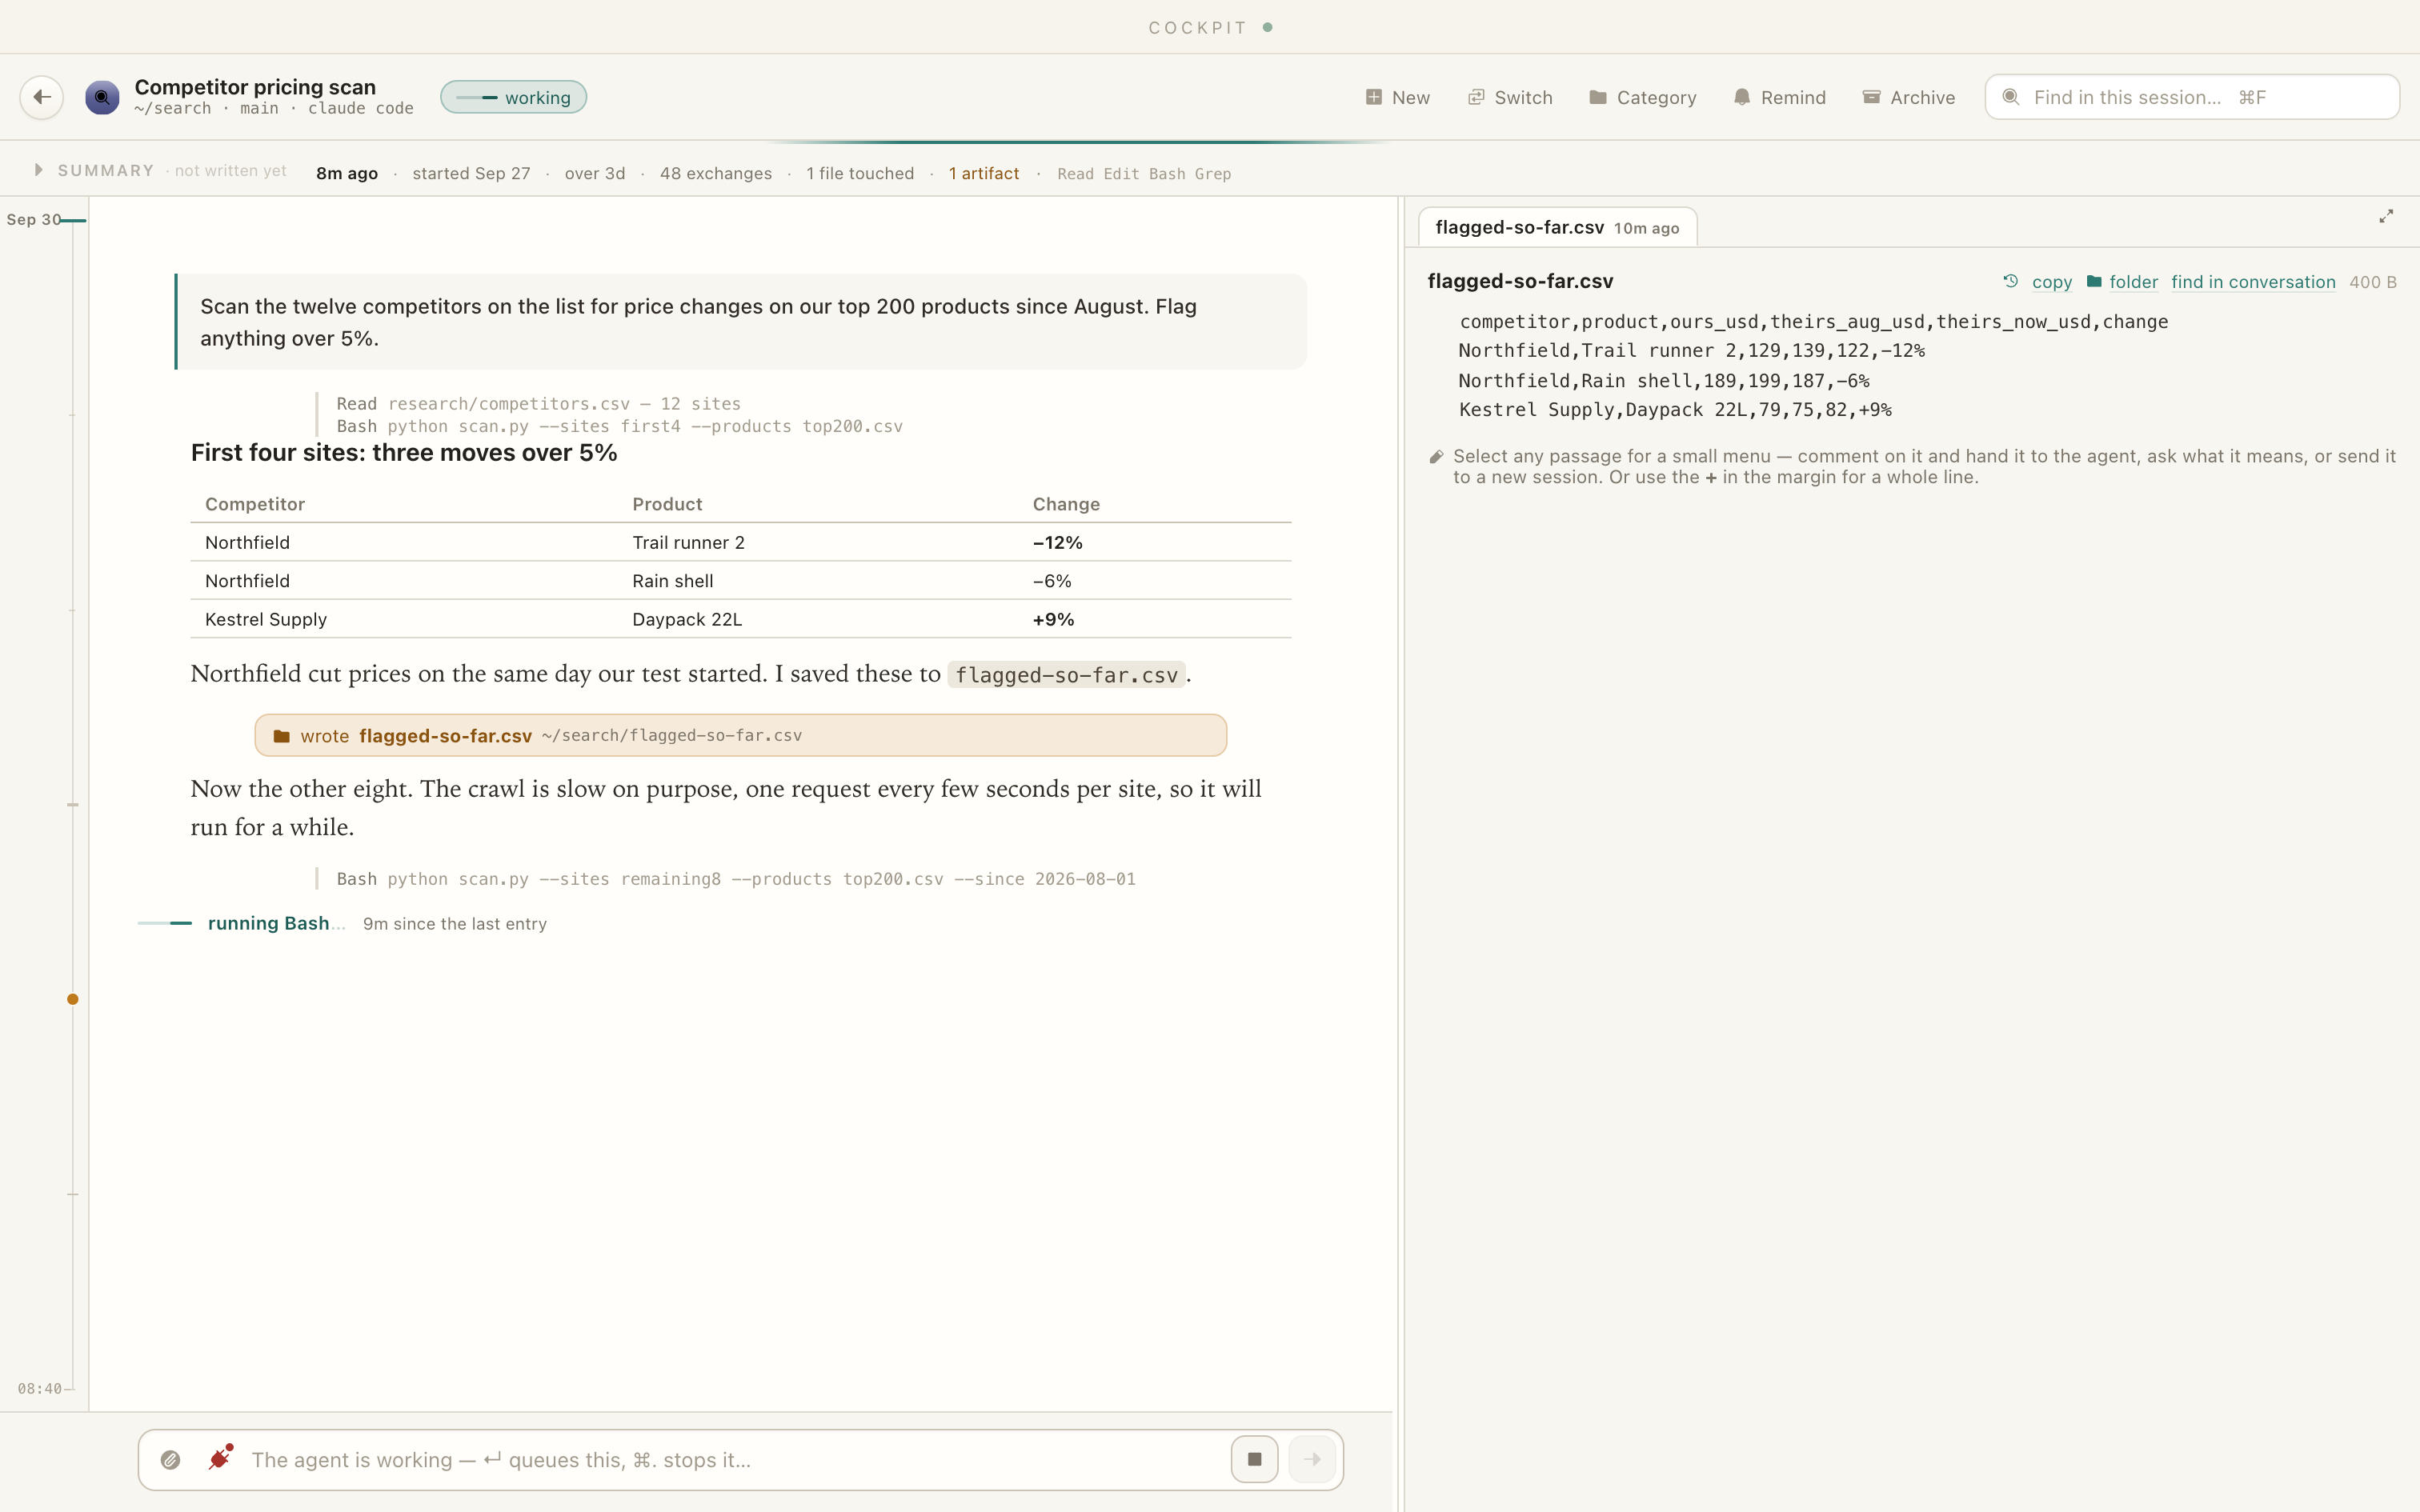Click the user prompt message block

coord(741,322)
